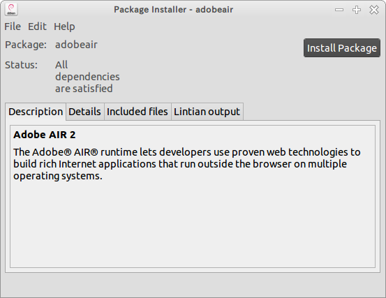
Task: Select the Description tab
Action: tap(36, 112)
